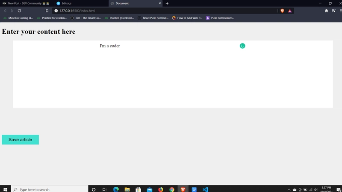Click the Type here to search box

point(50,189)
